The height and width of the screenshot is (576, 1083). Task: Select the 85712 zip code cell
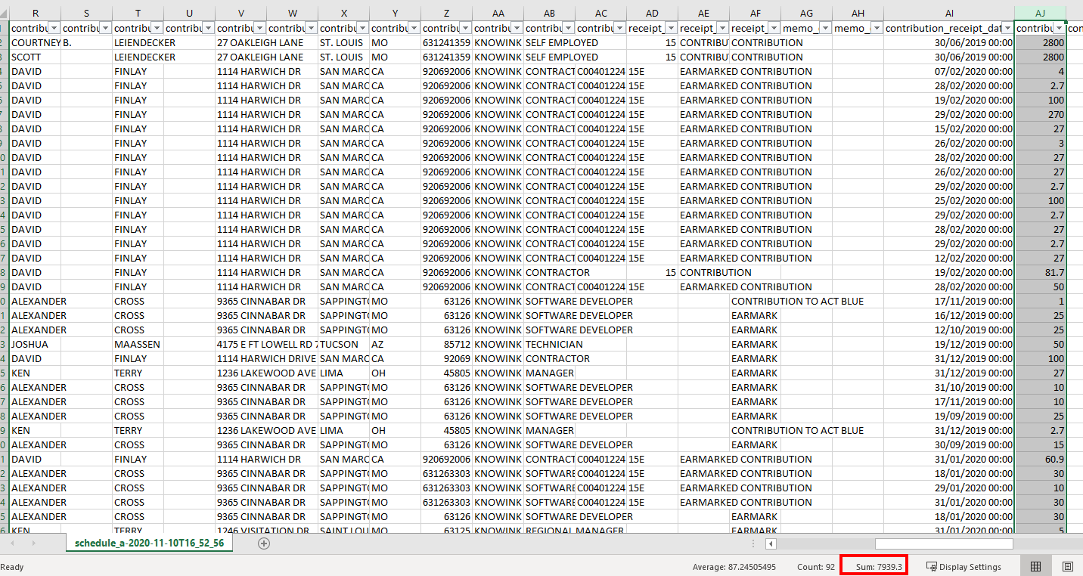pos(446,344)
